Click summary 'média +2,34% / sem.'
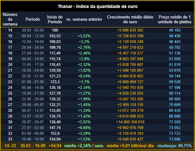This screenshot has width=195, height=151. 84,146
